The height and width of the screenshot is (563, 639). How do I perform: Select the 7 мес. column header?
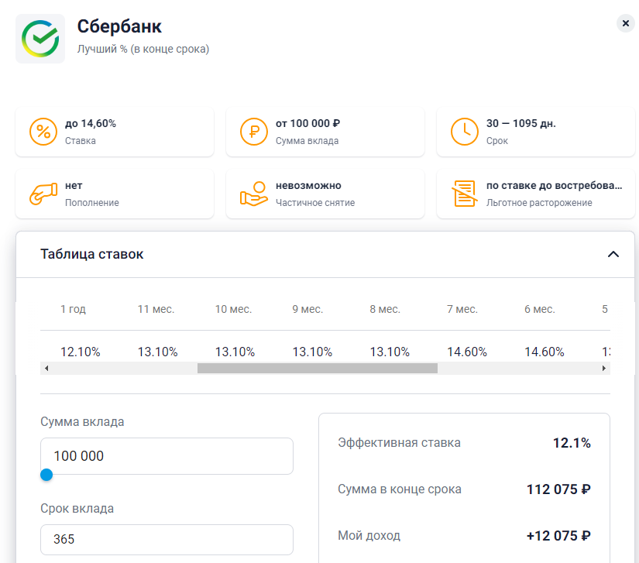[x=462, y=309]
